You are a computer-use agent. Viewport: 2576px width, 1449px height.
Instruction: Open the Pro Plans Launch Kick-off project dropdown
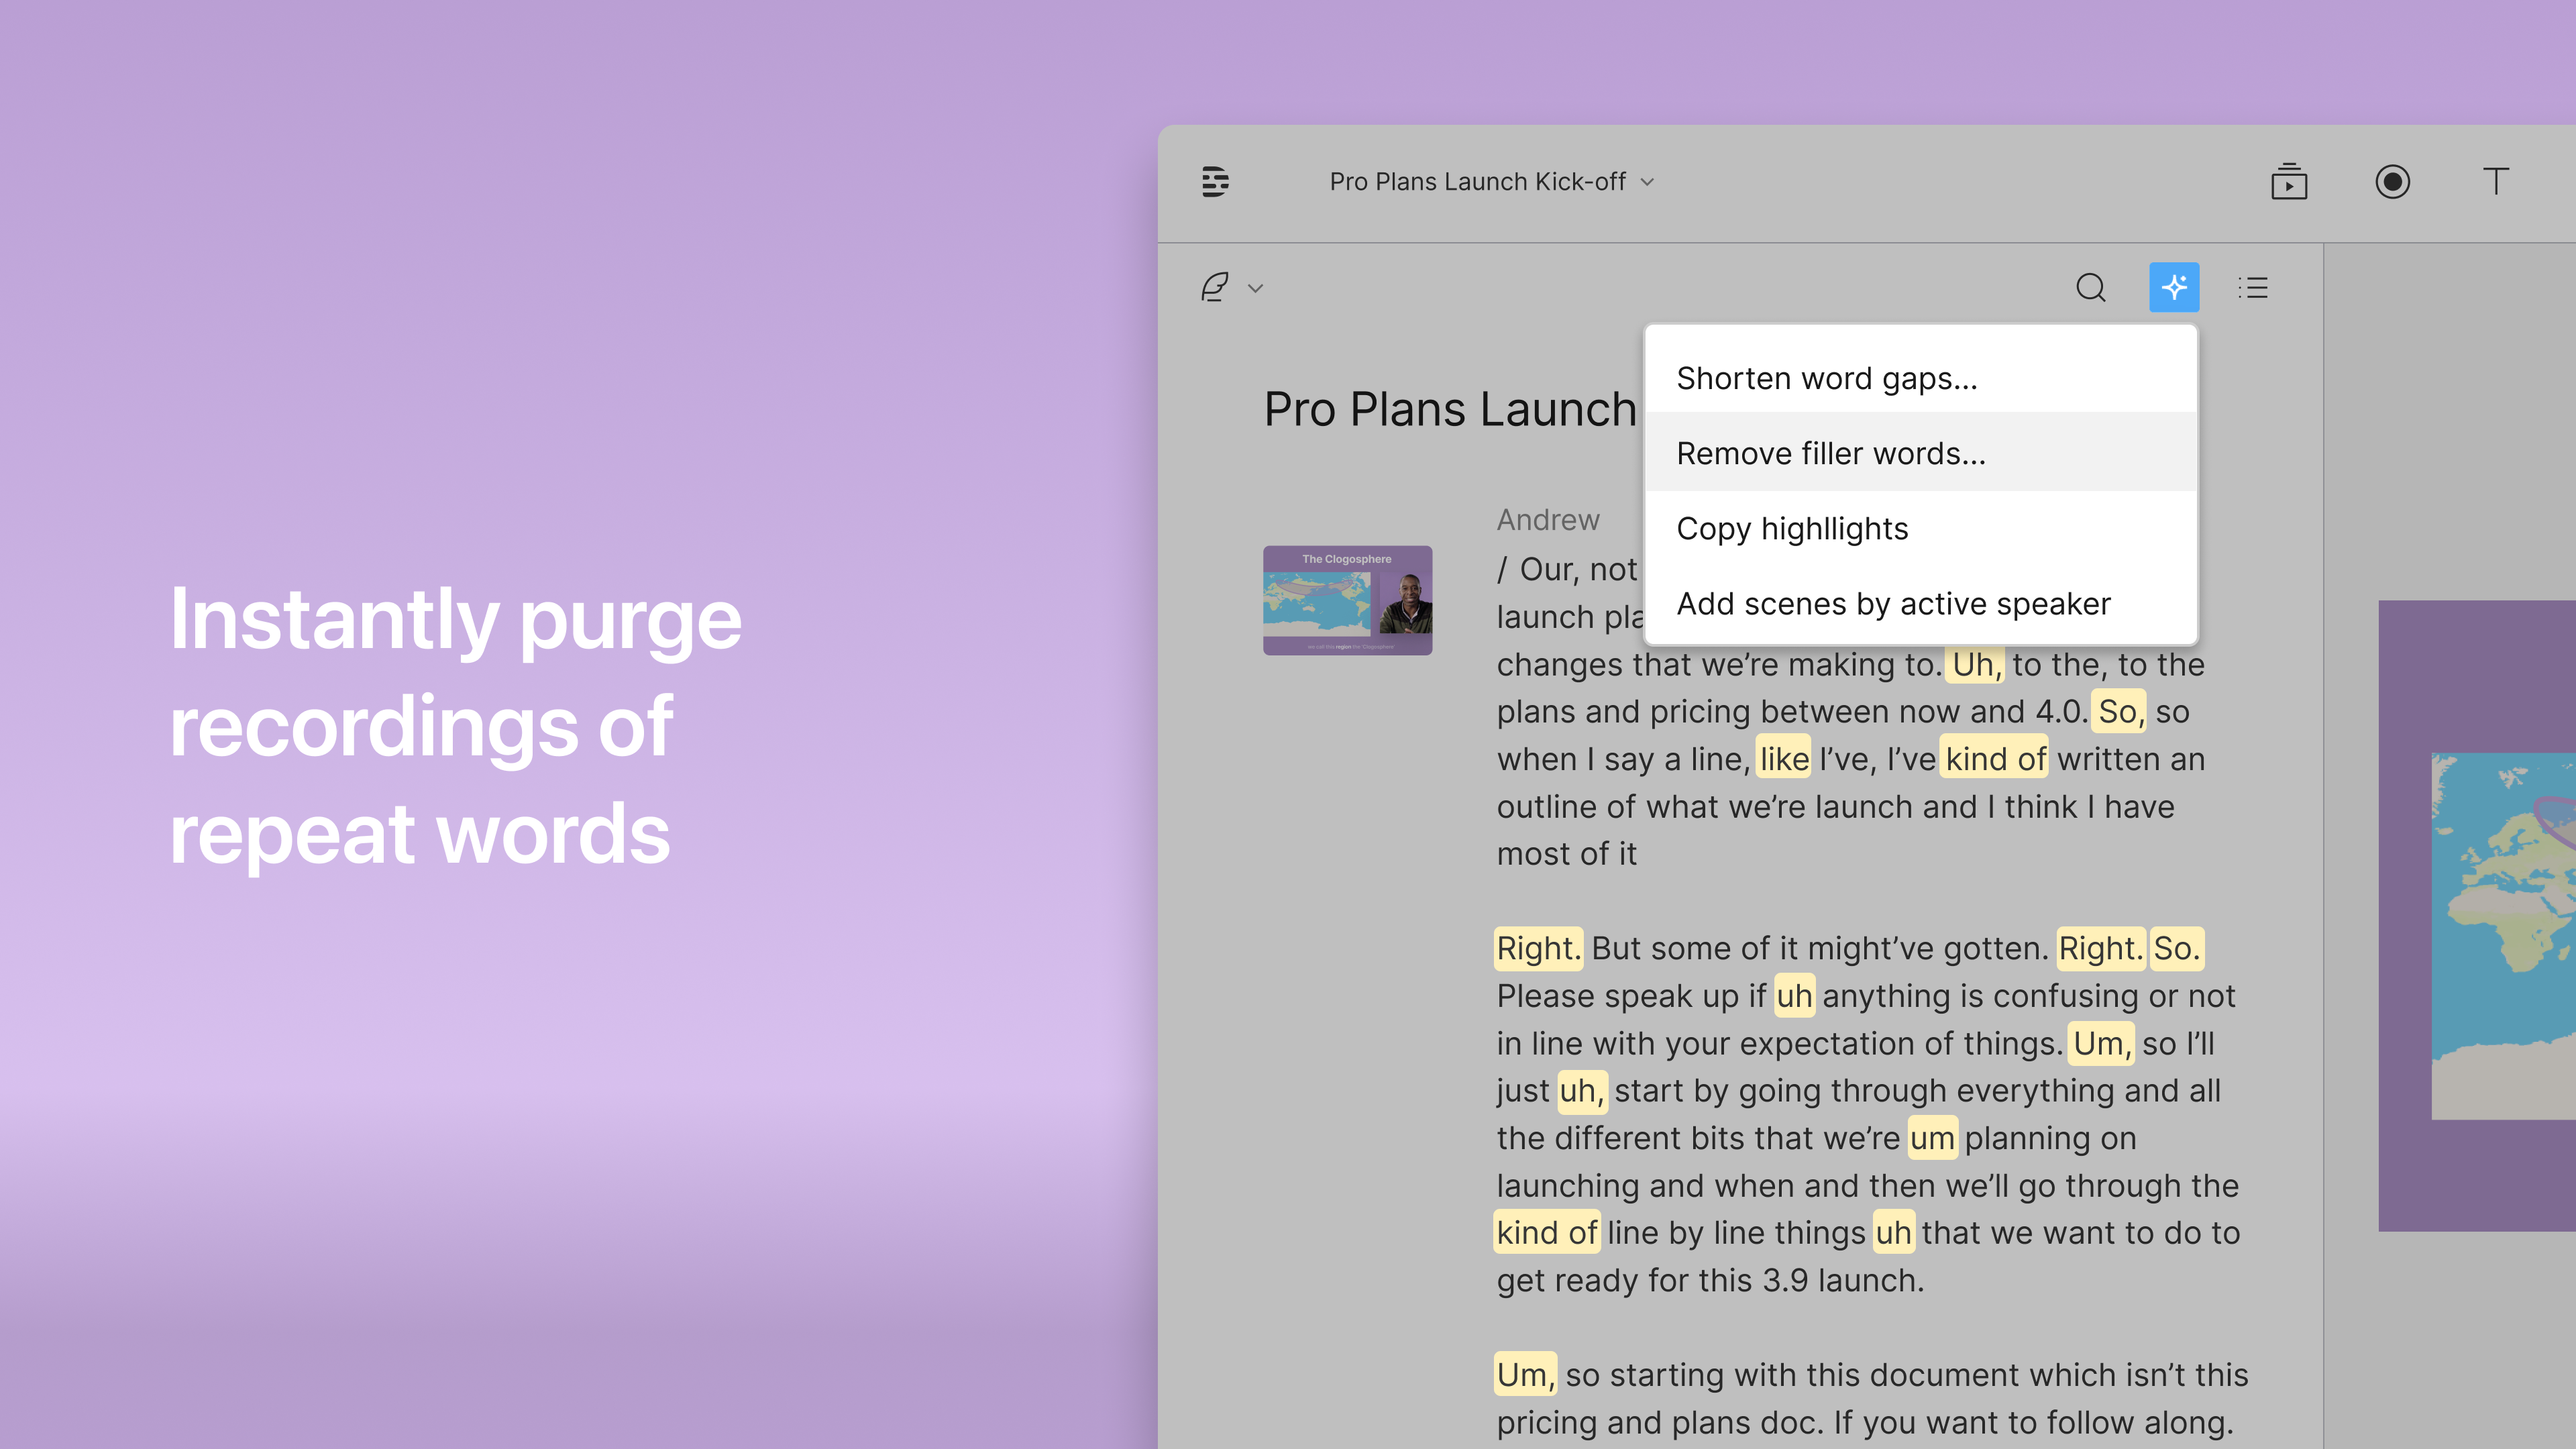pyautogui.click(x=1491, y=182)
